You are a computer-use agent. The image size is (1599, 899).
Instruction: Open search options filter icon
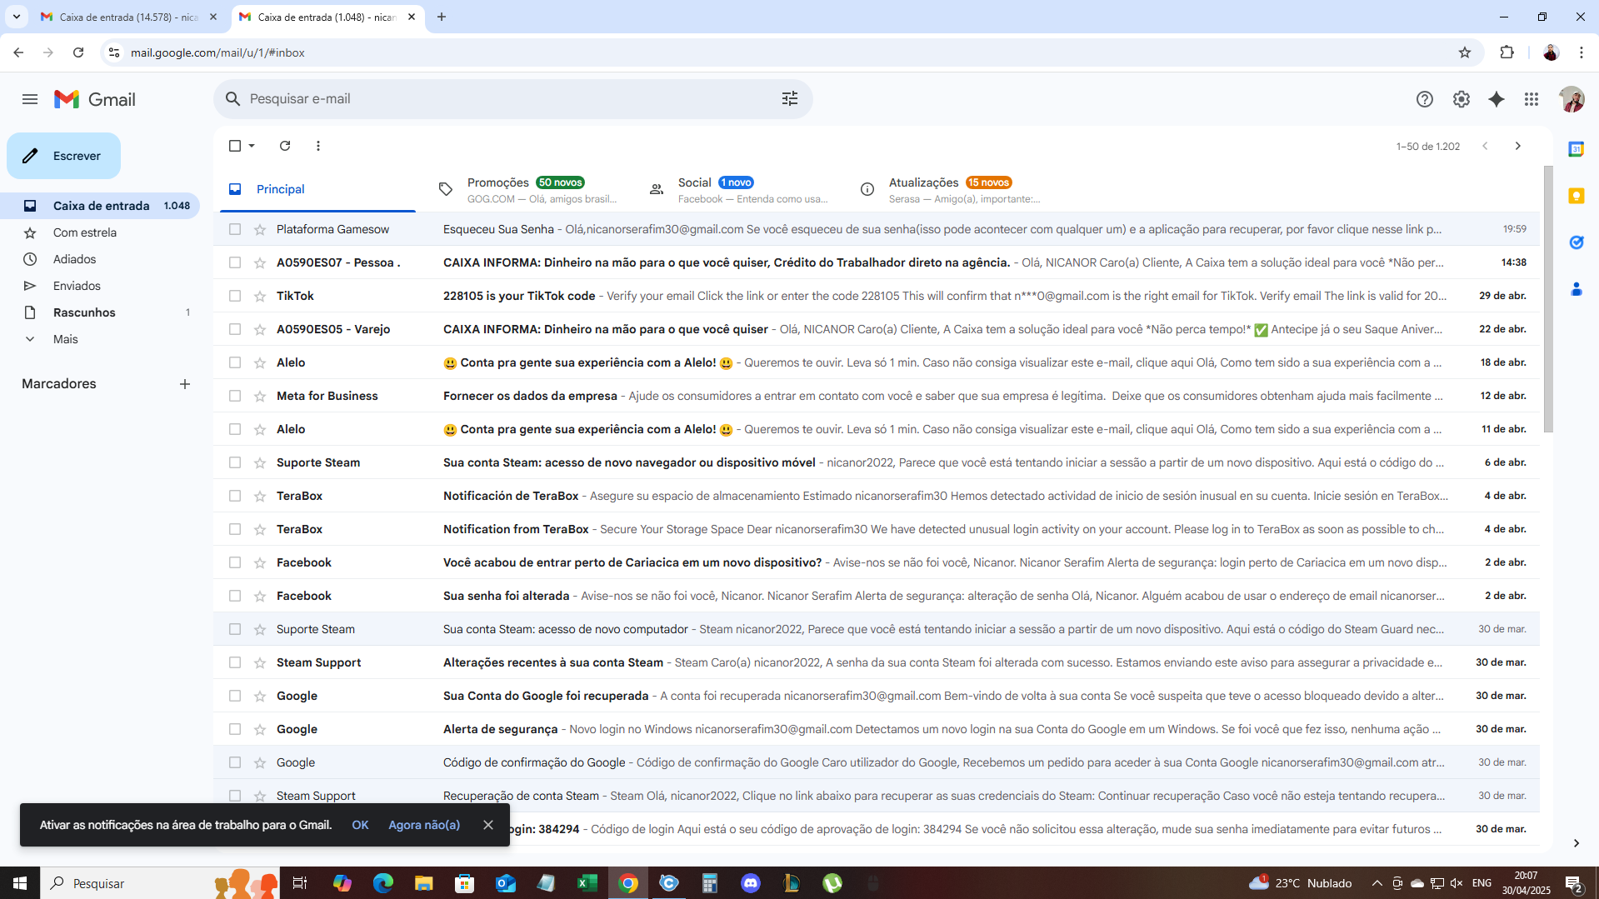[x=789, y=98]
